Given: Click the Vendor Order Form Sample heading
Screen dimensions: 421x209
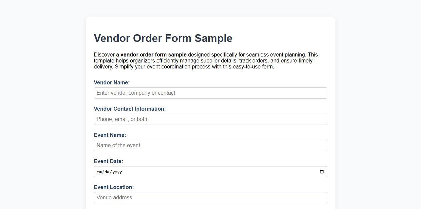Looking at the screenshot, I should (163, 38).
